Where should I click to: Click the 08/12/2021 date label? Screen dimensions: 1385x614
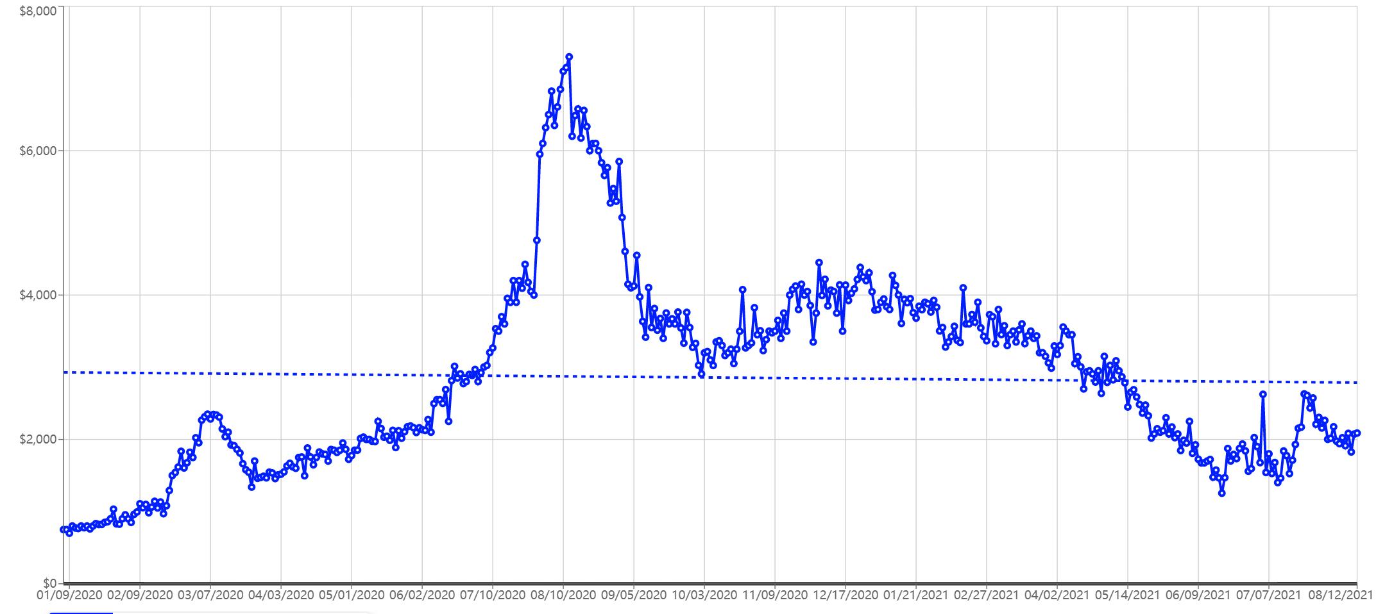(x=1339, y=595)
